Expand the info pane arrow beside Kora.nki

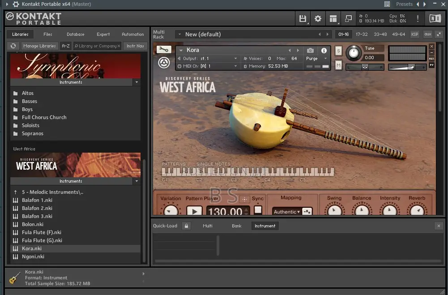point(143,274)
